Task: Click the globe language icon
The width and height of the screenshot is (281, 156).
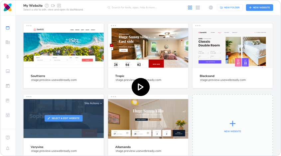Action: coord(211,7)
